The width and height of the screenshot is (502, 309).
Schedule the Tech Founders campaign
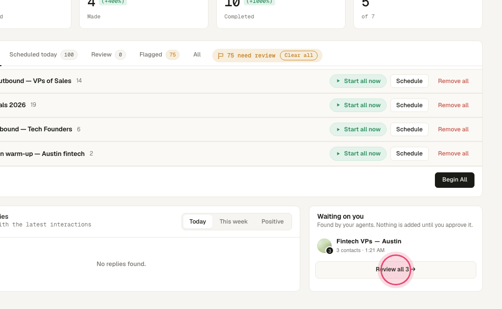click(409, 129)
